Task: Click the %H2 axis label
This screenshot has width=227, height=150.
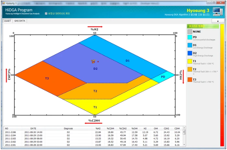Action: [x=94, y=29]
